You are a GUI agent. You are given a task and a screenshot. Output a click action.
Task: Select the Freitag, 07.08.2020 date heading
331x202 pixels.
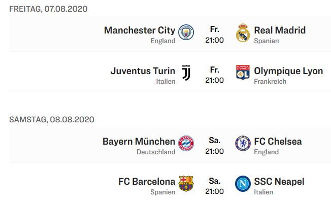[x=48, y=9]
